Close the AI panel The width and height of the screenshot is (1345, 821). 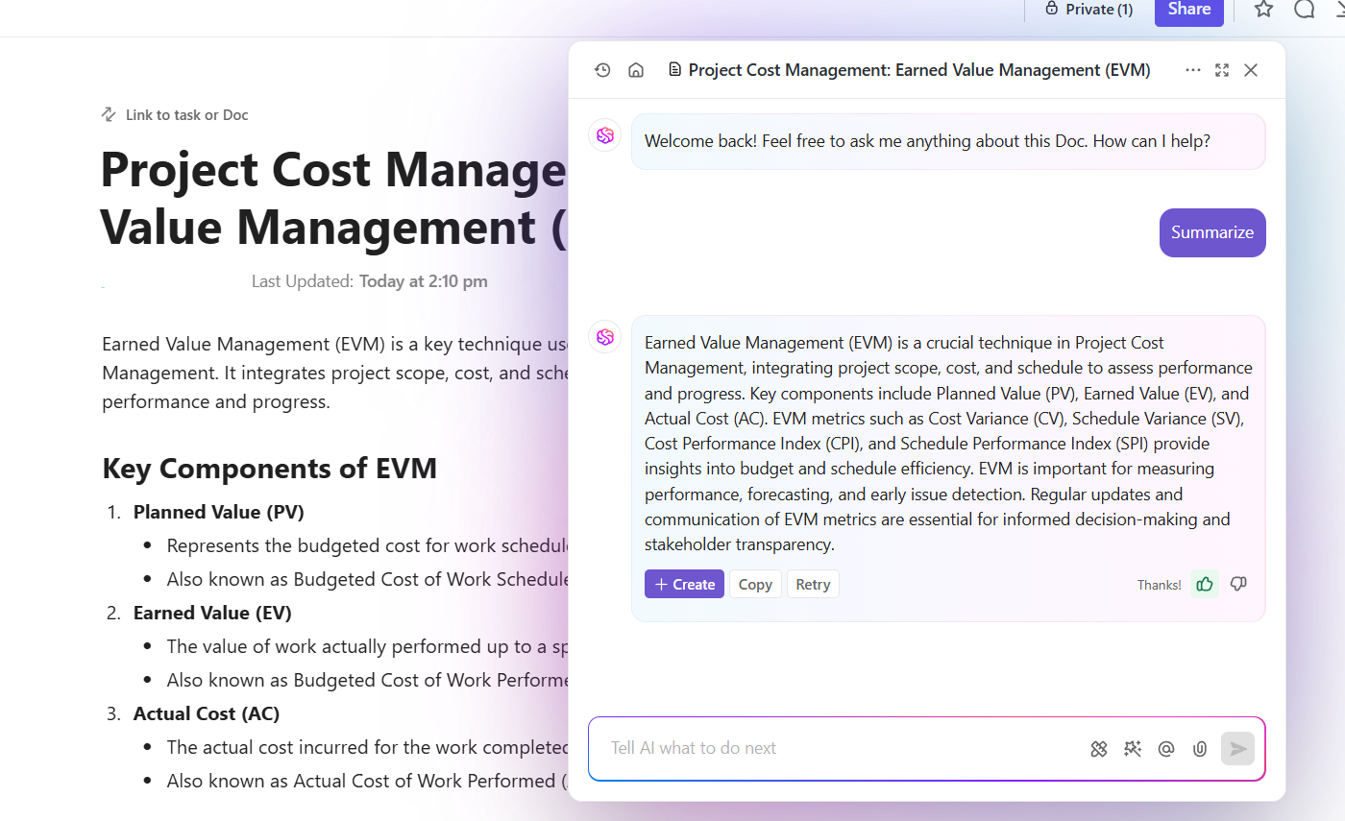1251,70
